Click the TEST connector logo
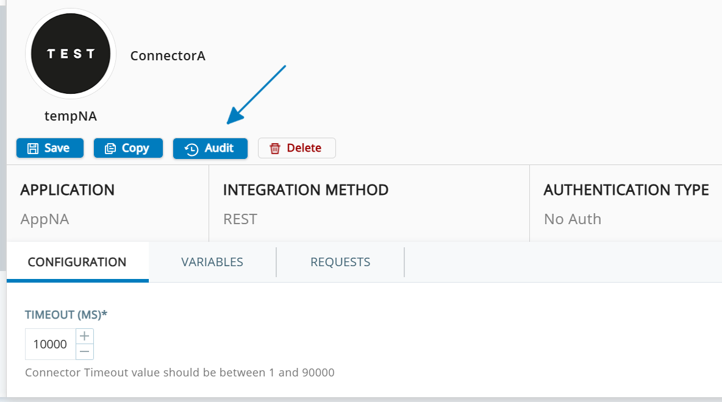The height and width of the screenshot is (402, 722). point(71,54)
